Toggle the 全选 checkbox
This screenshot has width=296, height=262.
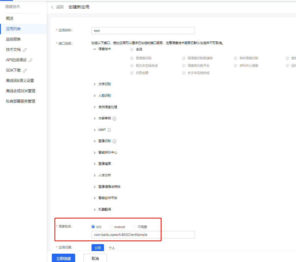tap(132, 49)
